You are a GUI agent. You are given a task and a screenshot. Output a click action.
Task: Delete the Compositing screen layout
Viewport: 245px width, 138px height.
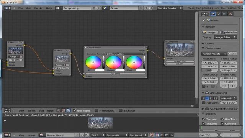[98, 8]
